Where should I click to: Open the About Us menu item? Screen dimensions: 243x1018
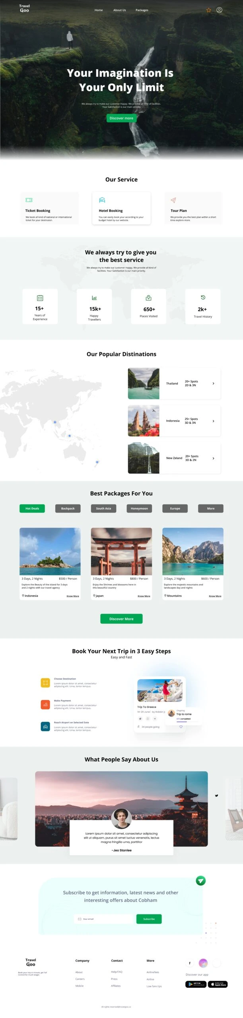point(119,10)
